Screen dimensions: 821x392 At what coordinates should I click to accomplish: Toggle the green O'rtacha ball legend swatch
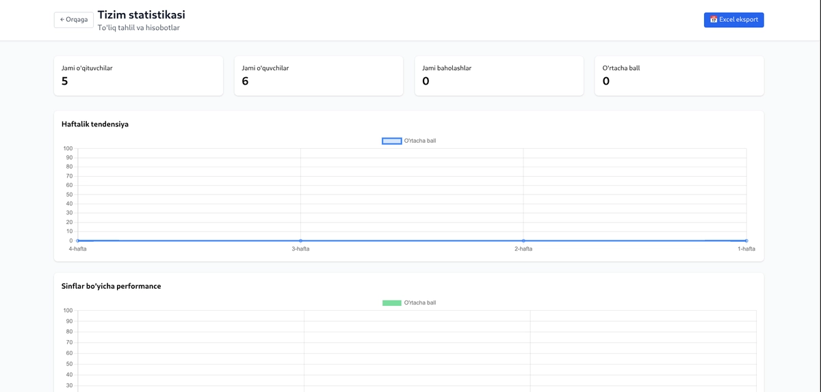point(391,303)
